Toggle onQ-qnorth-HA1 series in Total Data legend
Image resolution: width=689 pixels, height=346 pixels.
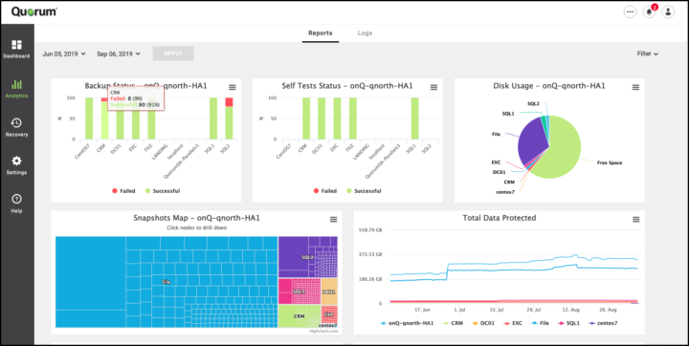407,323
